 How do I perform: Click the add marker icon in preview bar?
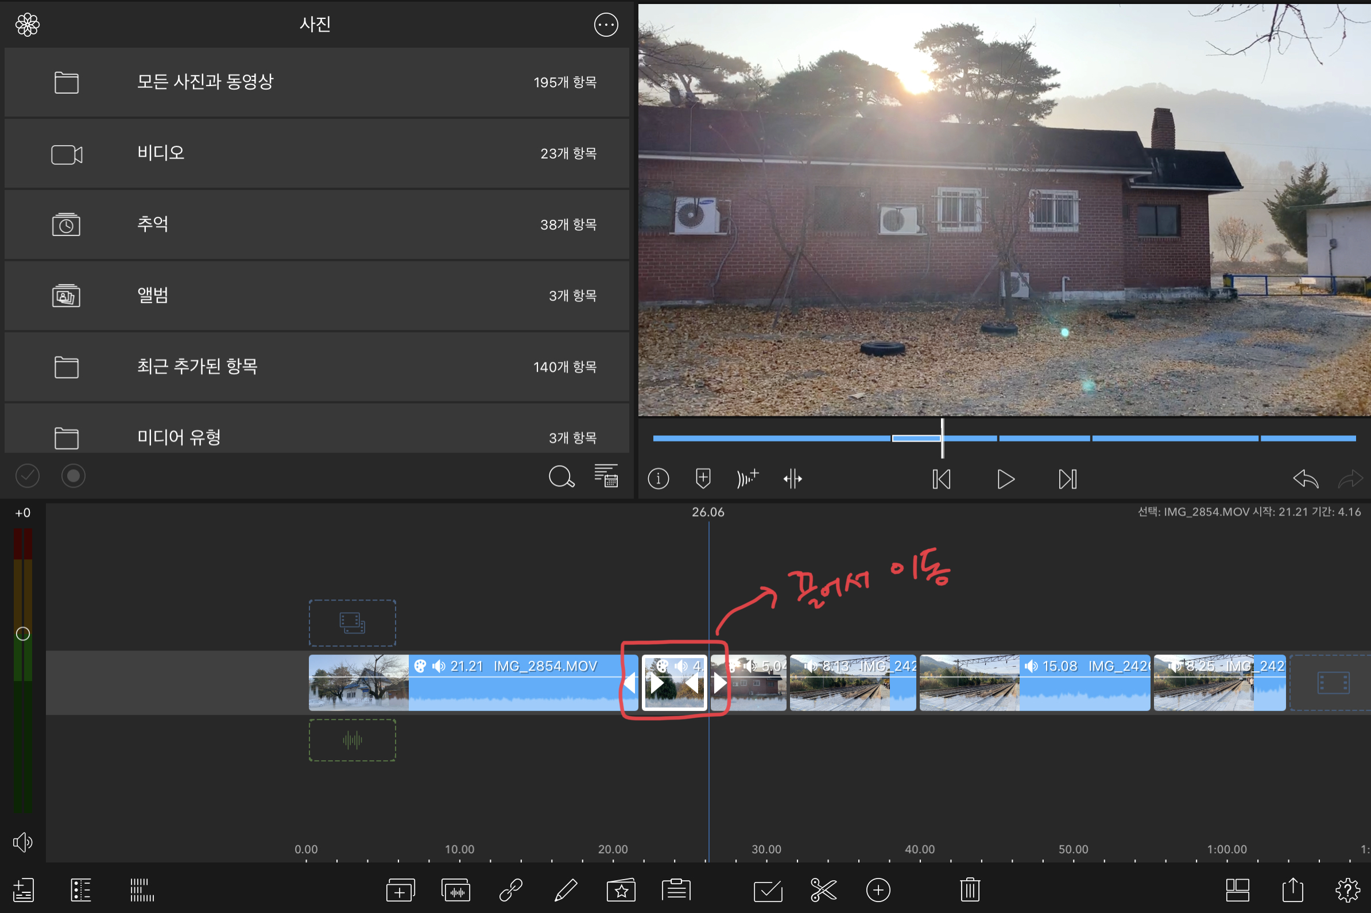(x=703, y=479)
